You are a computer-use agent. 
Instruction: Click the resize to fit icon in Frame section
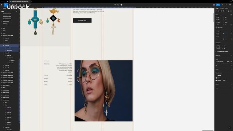[x=231, y=15]
